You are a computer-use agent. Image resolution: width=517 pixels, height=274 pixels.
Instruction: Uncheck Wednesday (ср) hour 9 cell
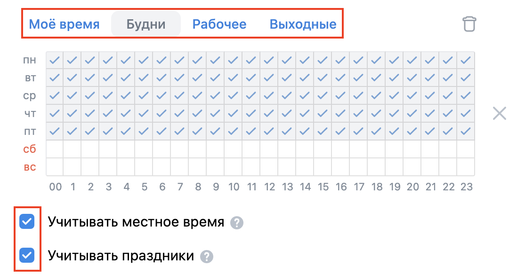tap(216, 95)
